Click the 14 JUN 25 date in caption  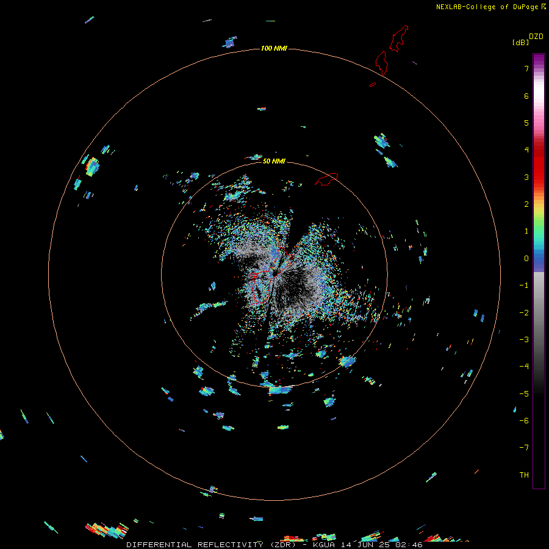tap(367, 545)
